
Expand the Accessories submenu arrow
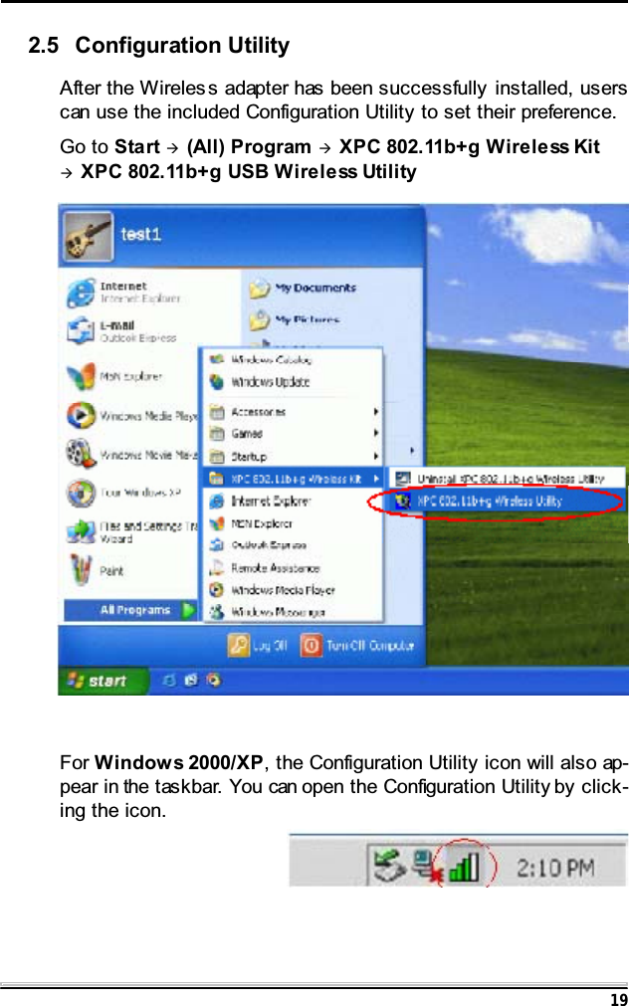pyautogui.click(x=376, y=412)
